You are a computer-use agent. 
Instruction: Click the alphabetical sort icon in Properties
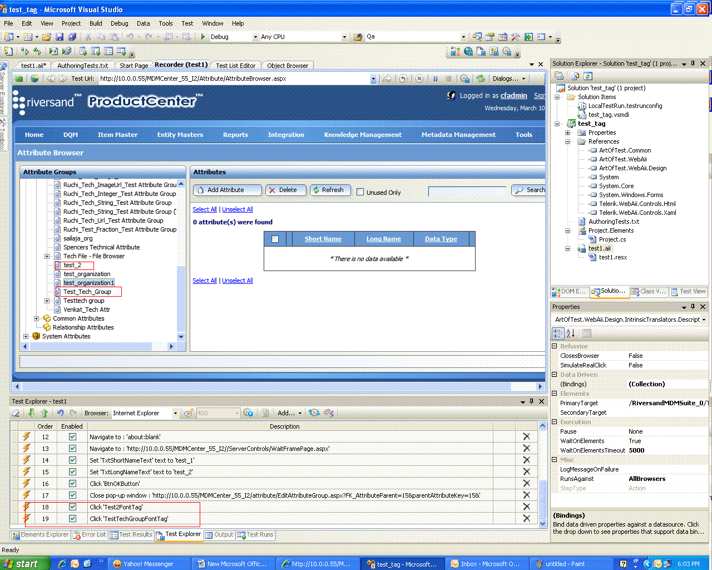571,333
